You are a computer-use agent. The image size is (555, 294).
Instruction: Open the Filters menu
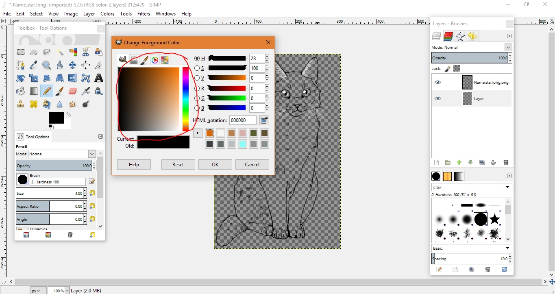tap(144, 14)
